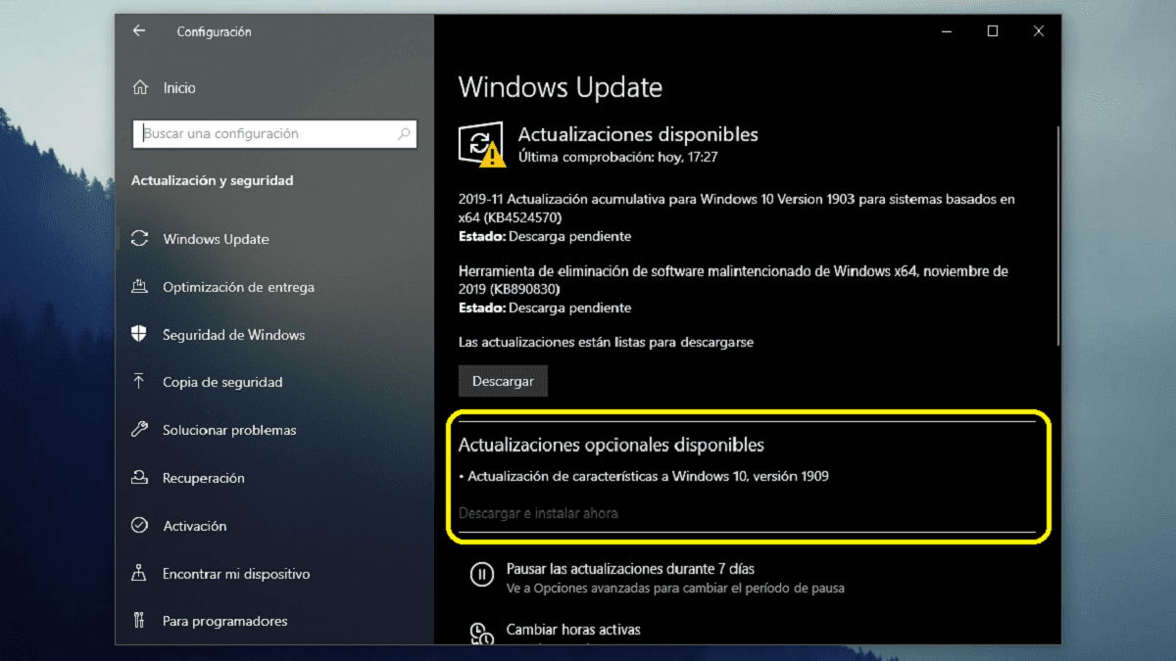Click the search magnifier icon
Viewport: 1176px width, 661px height.
pos(404,133)
